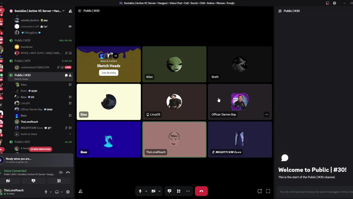Image resolution: width=353 pixels, height=199 pixels.
Task: Open Public | #28 voice channel
Action: [x=40, y=40]
